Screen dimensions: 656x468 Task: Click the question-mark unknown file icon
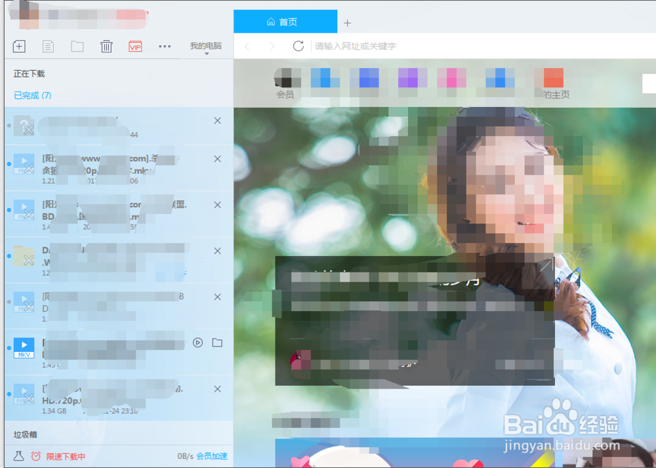pyautogui.click(x=24, y=126)
